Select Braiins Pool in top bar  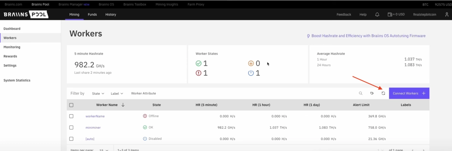[x=40, y=4]
